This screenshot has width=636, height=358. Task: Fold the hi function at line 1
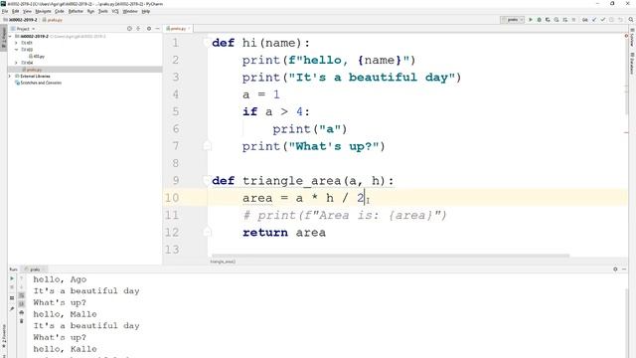(x=207, y=43)
